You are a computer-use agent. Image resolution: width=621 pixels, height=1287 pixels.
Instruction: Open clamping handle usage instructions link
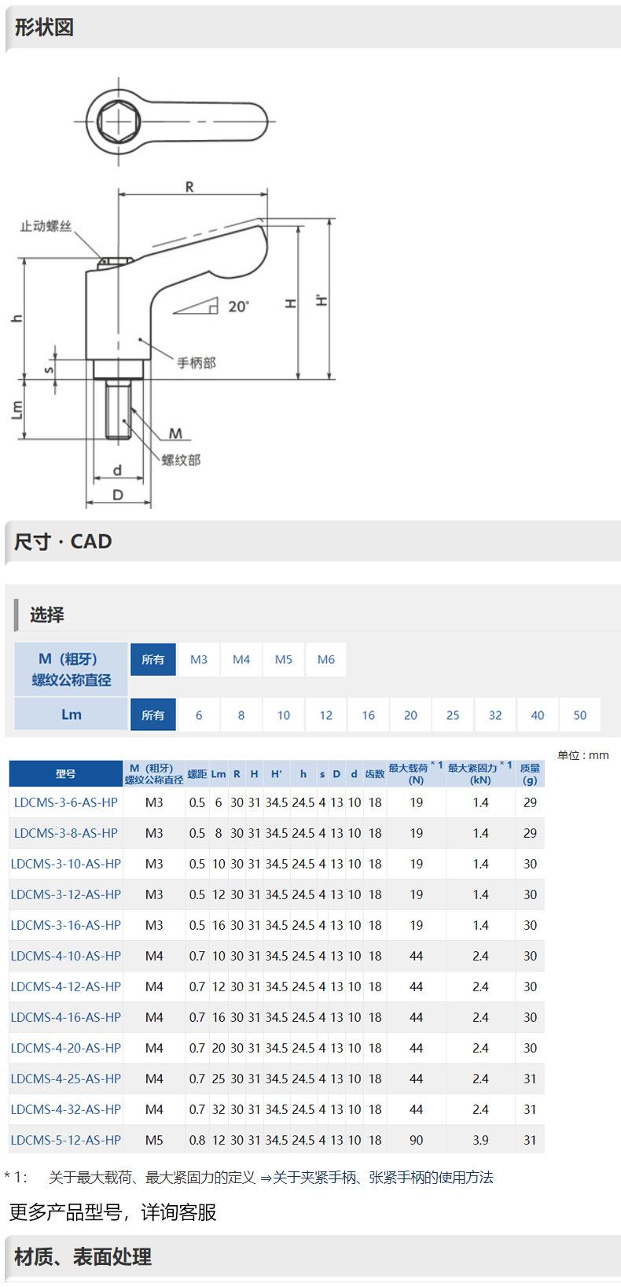383,1178
